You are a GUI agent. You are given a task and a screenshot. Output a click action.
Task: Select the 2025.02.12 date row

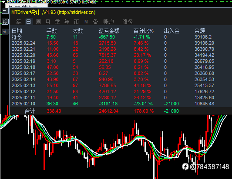[24, 91]
